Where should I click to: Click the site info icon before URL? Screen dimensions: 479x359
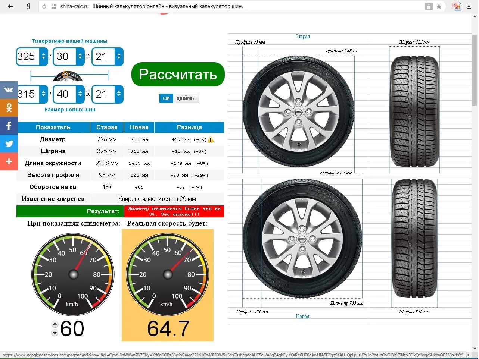point(54,6)
